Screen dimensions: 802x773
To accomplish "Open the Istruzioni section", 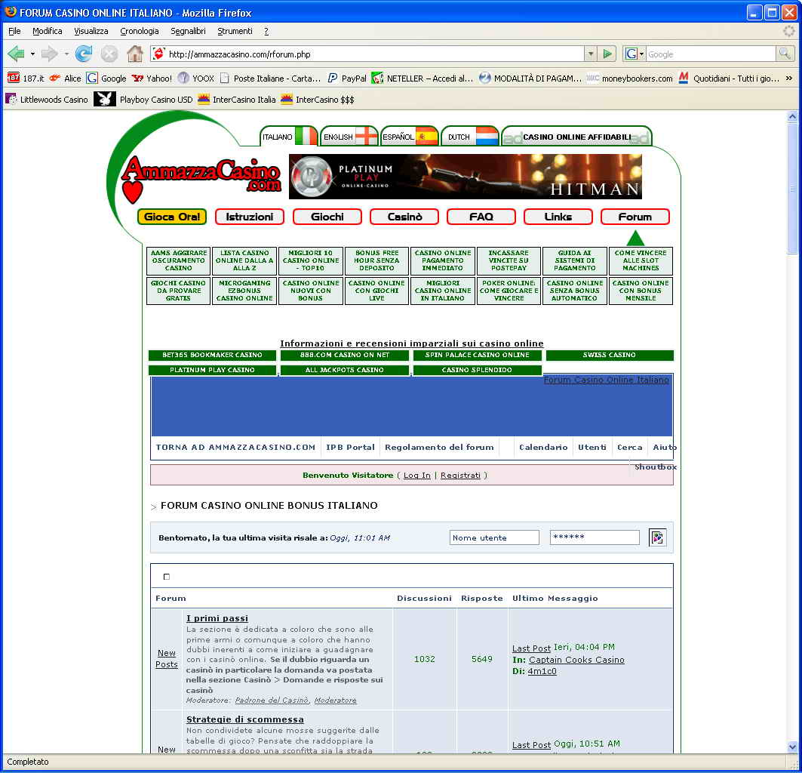I will tap(250, 217).
